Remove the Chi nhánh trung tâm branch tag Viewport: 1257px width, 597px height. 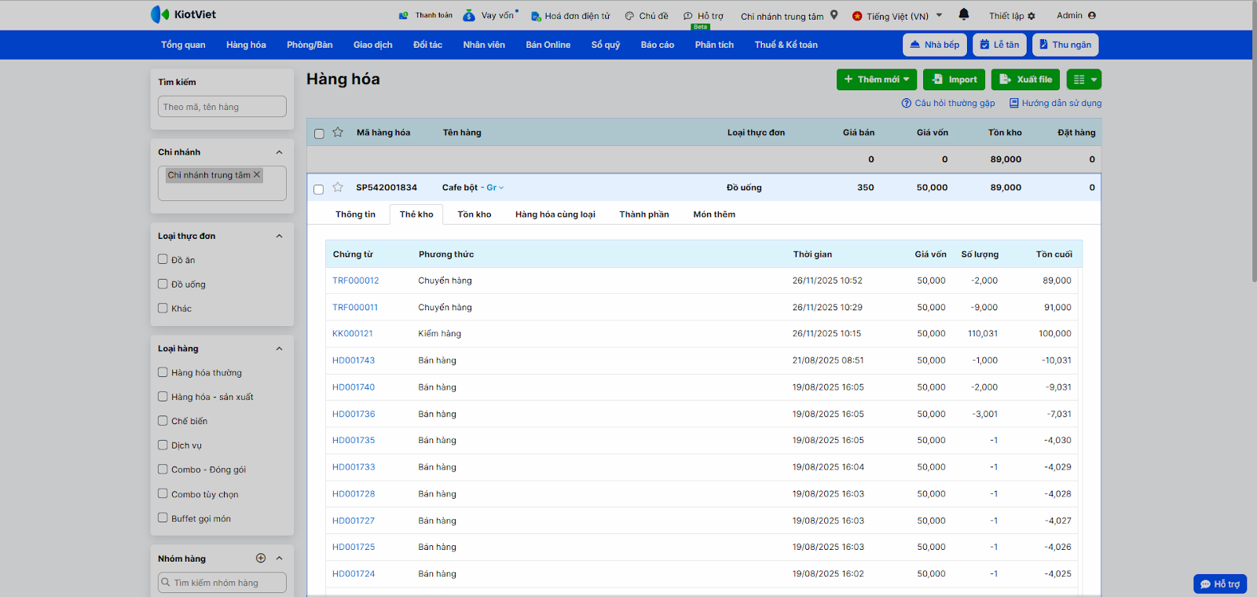pos(256,174)
